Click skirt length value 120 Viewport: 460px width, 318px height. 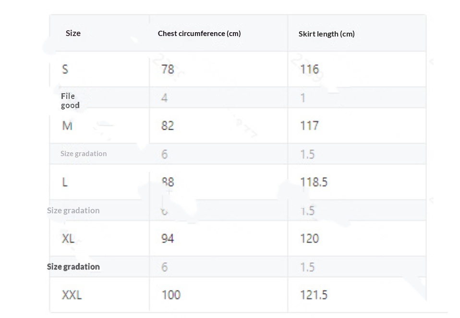309,238
